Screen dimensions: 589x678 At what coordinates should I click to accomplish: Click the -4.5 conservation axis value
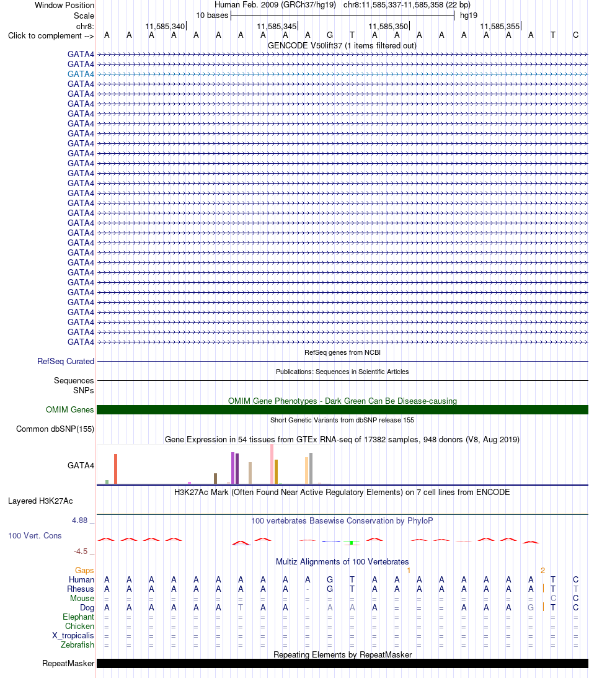(x=81, y=551)
